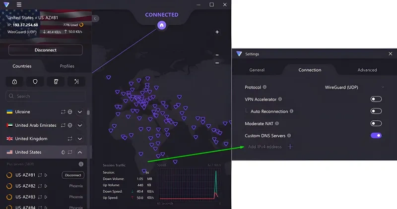Toggle the Secure Core lock icon

tap(14, 82)
